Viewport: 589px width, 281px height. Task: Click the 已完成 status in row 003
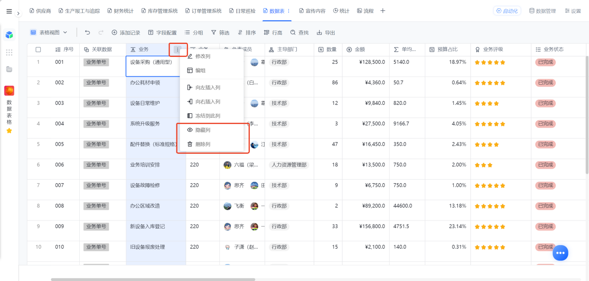[546, 103]
